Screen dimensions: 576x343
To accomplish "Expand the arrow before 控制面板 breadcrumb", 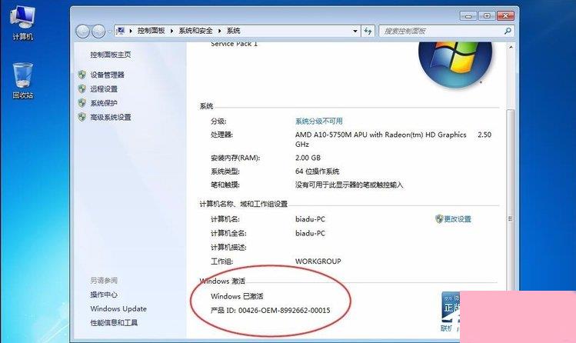I will 131,31.
